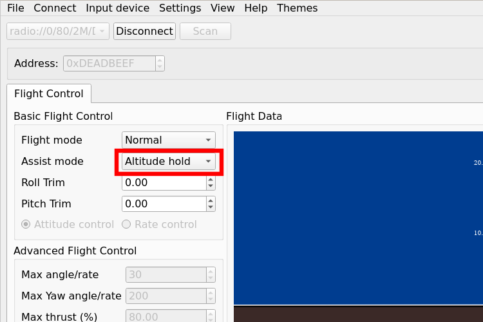Click the Scan button
The width and height of the screenshot is (483, 322).
tap(205, 31)
